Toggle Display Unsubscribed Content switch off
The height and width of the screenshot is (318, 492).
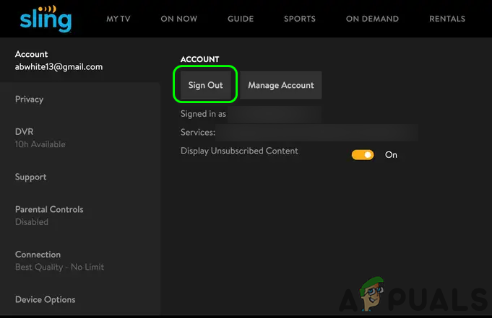(x=363, y=154)
